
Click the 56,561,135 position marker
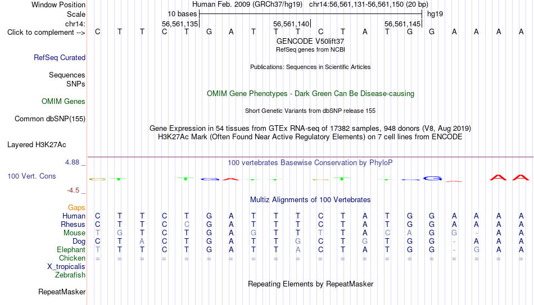pos(180,24)
